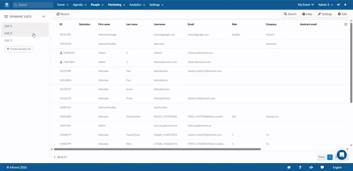The height and width of the screenshot is (171, 353).
Task: Click the Role column header
Action: 234,24
